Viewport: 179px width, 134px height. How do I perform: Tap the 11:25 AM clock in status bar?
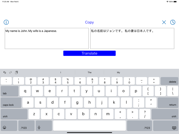click(6, 2)
